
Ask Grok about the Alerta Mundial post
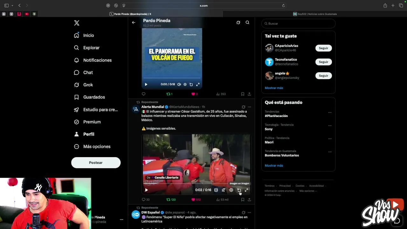click(x=244, y=107)
